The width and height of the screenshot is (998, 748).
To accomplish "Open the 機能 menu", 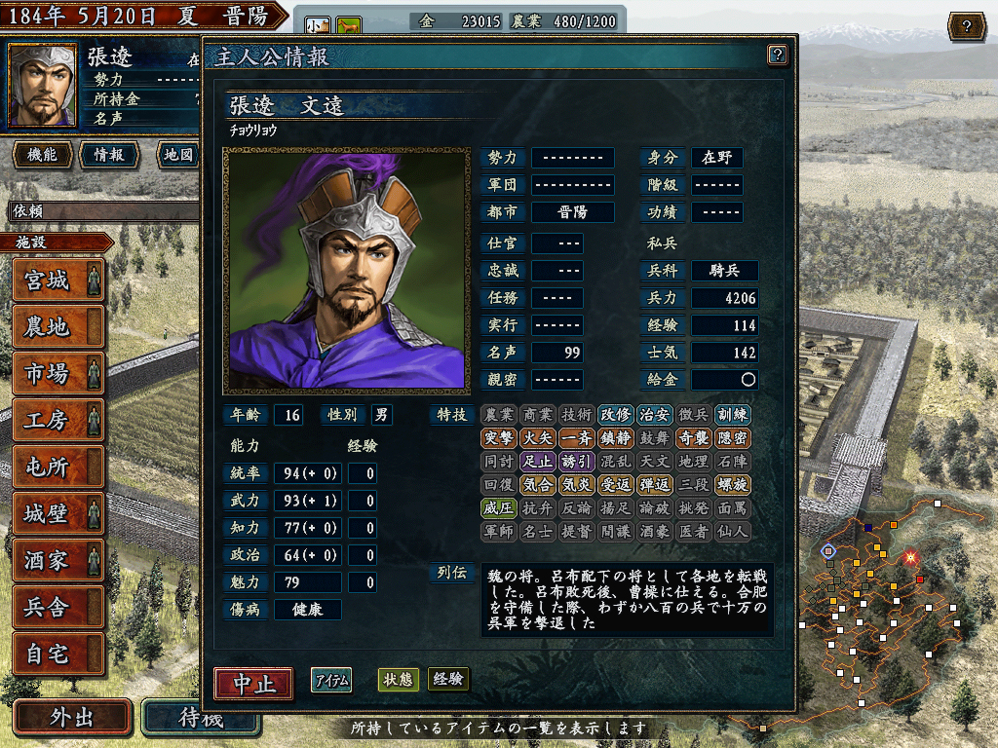I will (42, 155).
